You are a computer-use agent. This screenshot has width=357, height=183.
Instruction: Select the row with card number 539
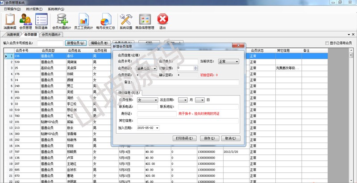(x=166, y=62)
